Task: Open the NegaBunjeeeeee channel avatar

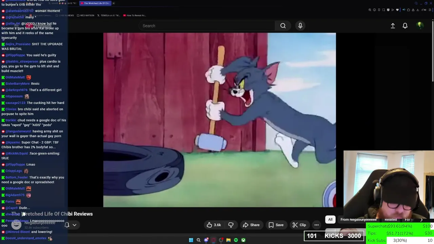Action: pos(16,225)
